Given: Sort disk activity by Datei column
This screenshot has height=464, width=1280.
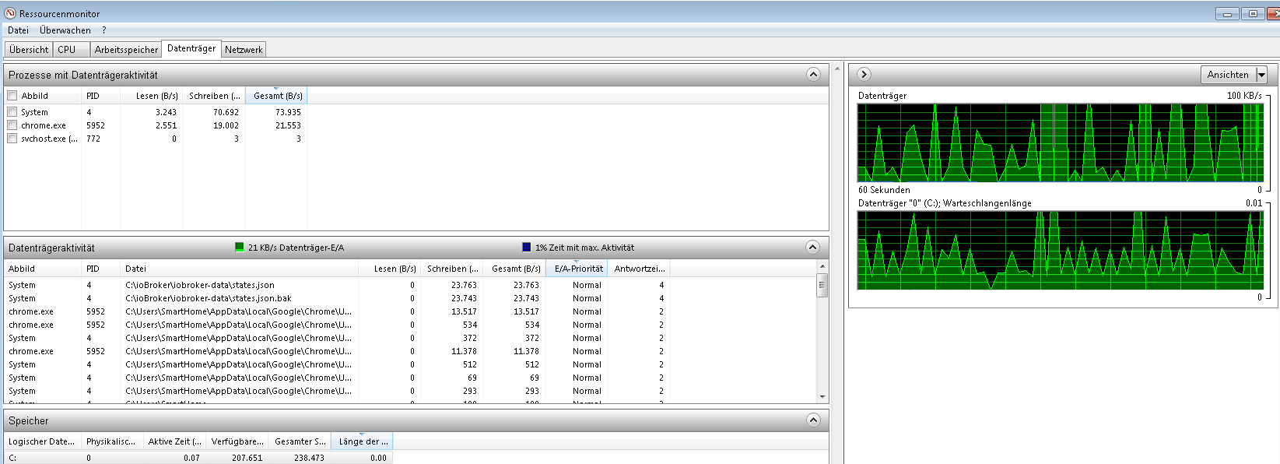Looking at the screenshot, I should click(240, 269).
